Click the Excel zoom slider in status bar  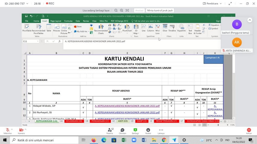tap(218, 125)
